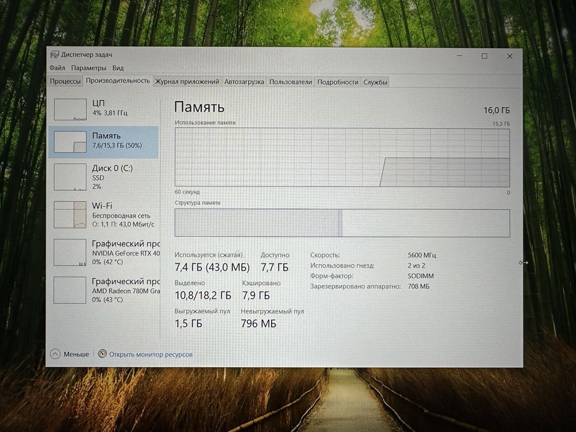The height and width of the screenshot is (432, 576).
Task: Click the memory usage graph
Action: coord(342,157)
